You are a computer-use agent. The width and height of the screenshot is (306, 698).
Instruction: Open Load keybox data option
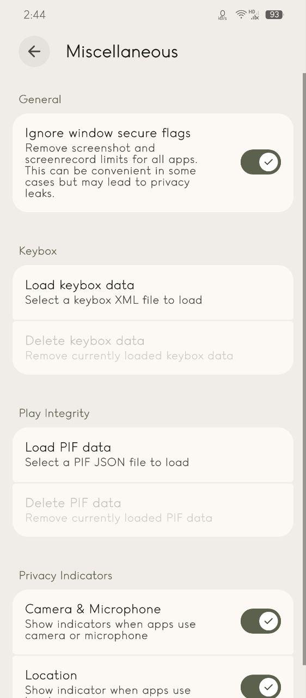(153, 292)
